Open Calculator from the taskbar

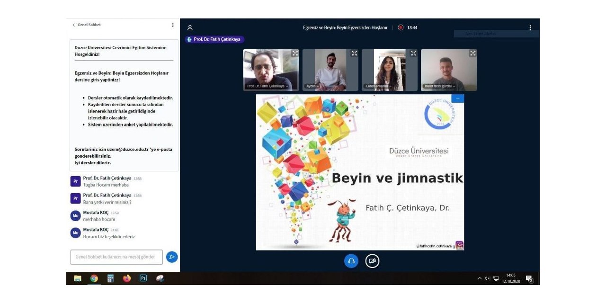tap(110, 278)
